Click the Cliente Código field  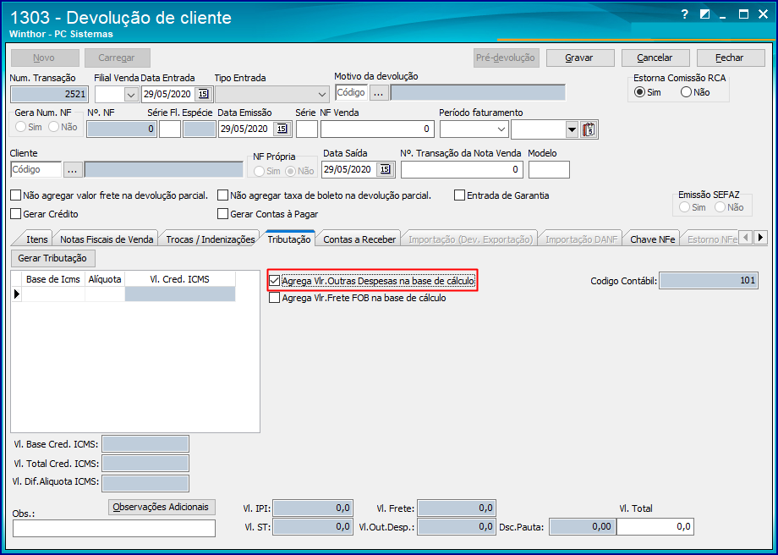tap(36, 170)
